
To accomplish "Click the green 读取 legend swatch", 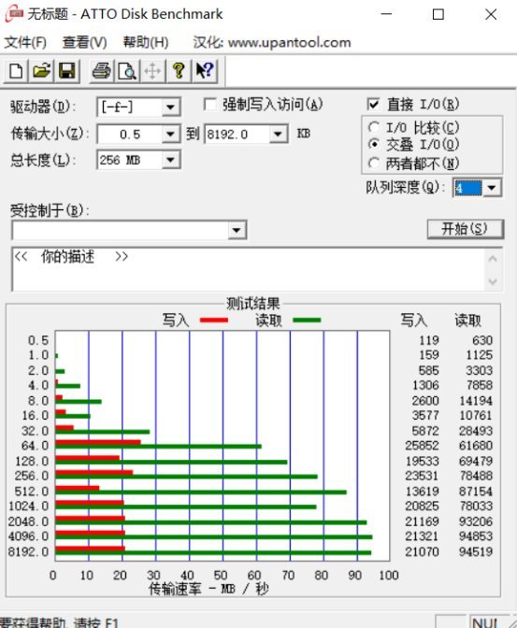I will [x=307, y=320].
